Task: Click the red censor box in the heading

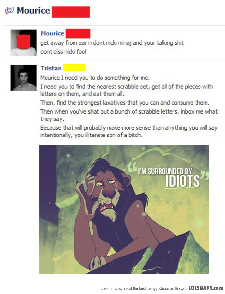Action: pos(71,12)
